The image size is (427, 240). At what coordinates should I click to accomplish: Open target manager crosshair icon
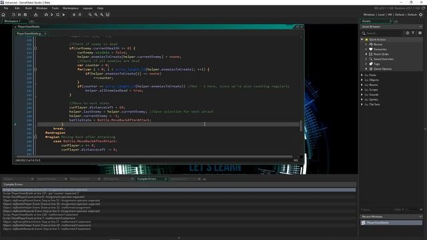click(421, 15)
